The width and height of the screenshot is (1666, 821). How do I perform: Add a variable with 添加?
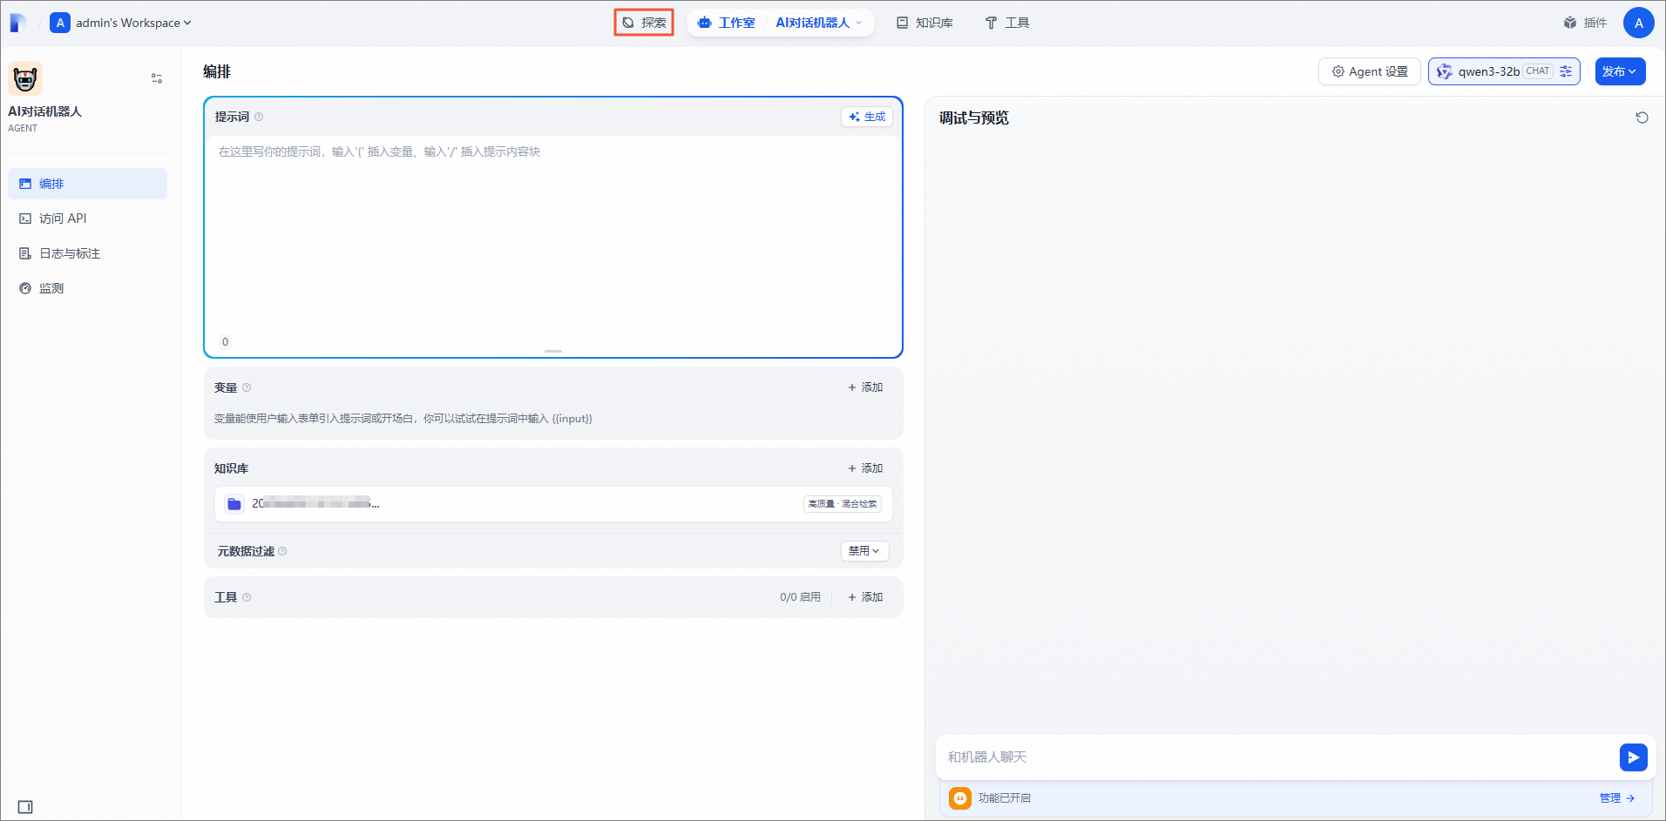865,387
